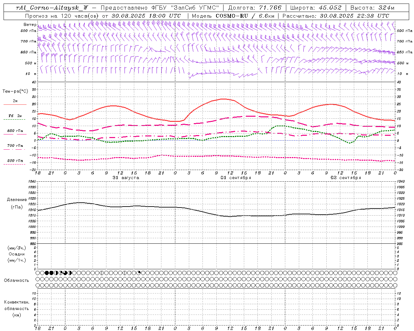Image resolution: width=414 pixels, height=331 pixels.
Task: Click the Долгота: 71.766 value
Action: click(x=255, y=8)
